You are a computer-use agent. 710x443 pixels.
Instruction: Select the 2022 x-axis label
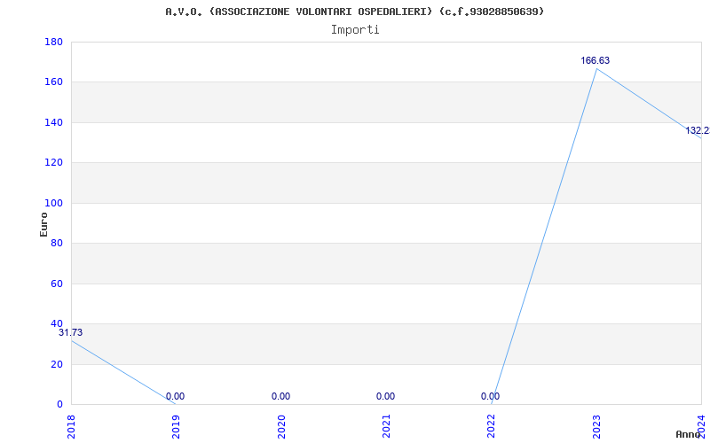click(x=492, y=426)
